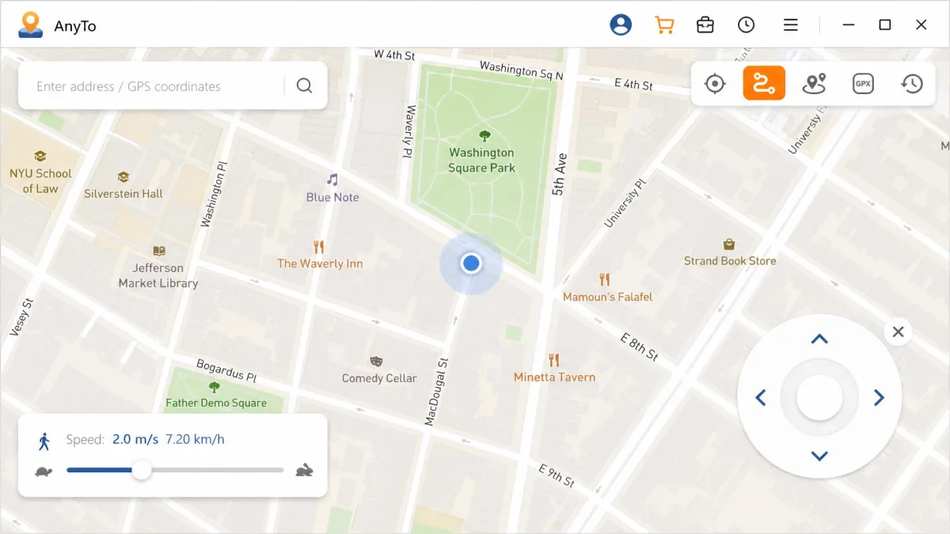Click the Comedy Cellar theater marker
This screenshot has height=534, width=950.
pyautogui.click(x=376, y=362)
